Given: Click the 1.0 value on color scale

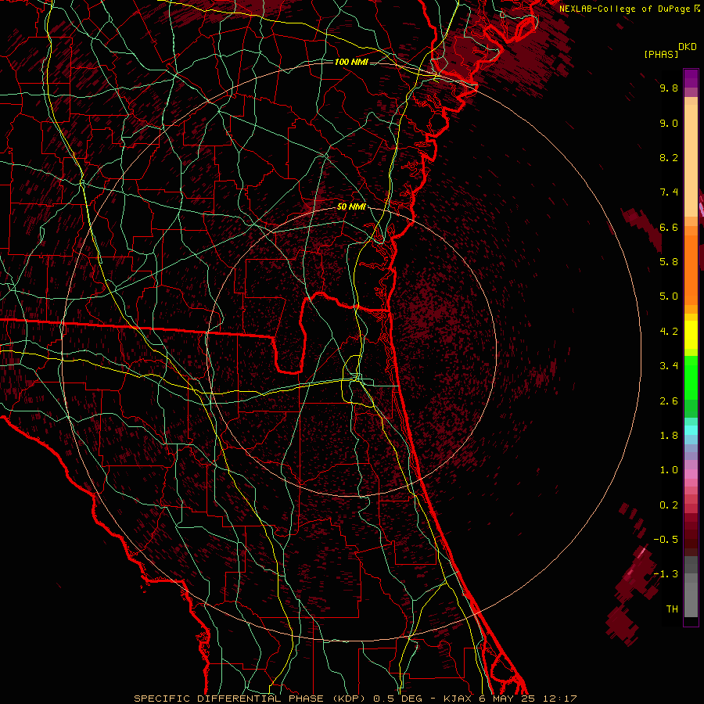Looking at the screenshot, I should click(669, 470).
